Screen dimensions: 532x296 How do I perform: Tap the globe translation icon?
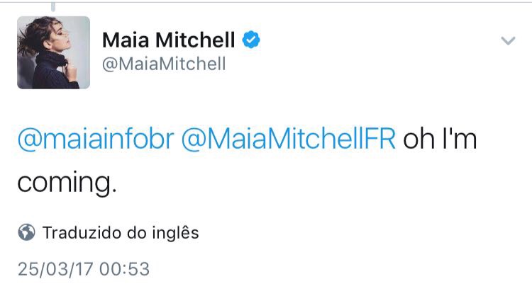[26, 232]
